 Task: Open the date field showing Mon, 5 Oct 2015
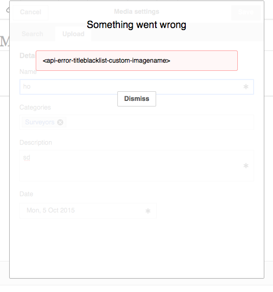pyautogui.click(x=88, y=210)
